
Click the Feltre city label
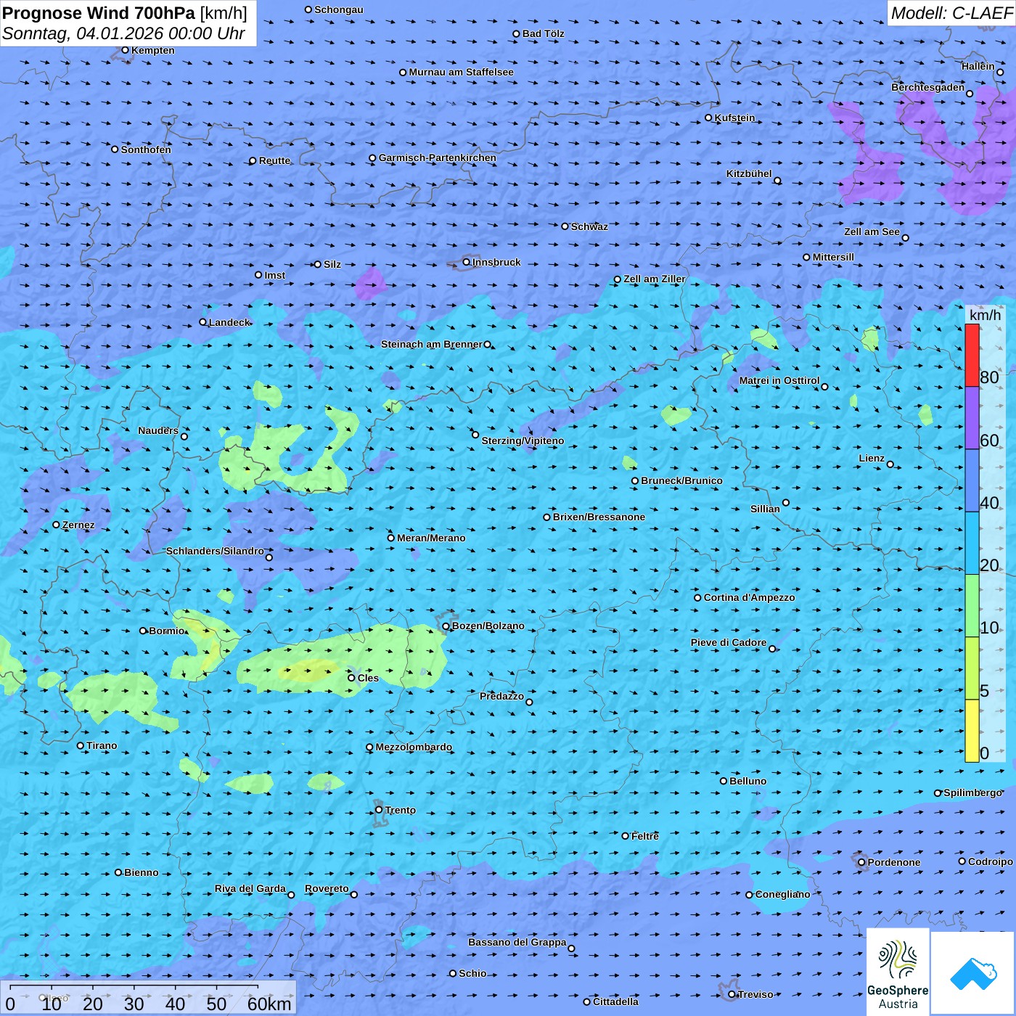click(644, 836)
